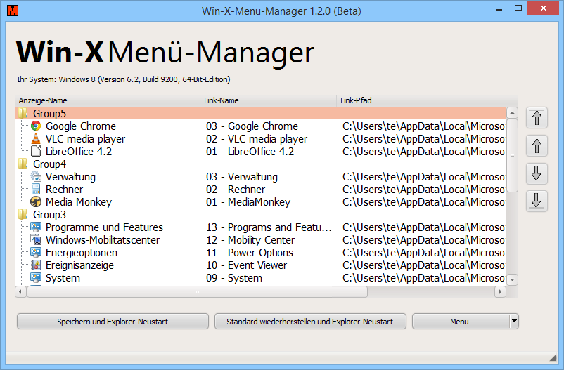The image size is (564, 370).
Task: Click link name '12 - Mobility Center'
Action: [250, 239]
